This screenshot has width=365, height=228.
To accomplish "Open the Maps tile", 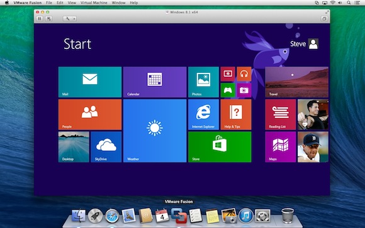I will (280, 147).
